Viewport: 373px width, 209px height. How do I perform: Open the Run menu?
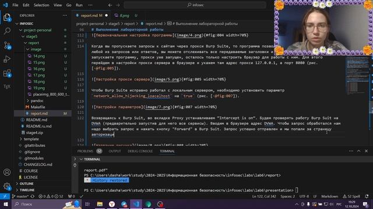click(x=79, y=5)
